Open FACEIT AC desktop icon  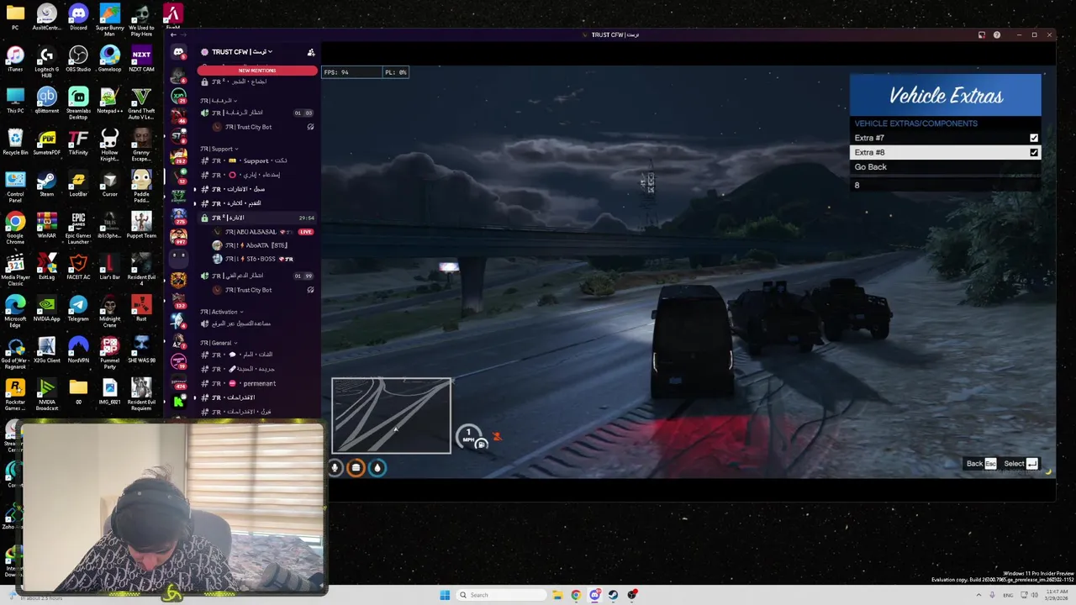pos(78,266)
